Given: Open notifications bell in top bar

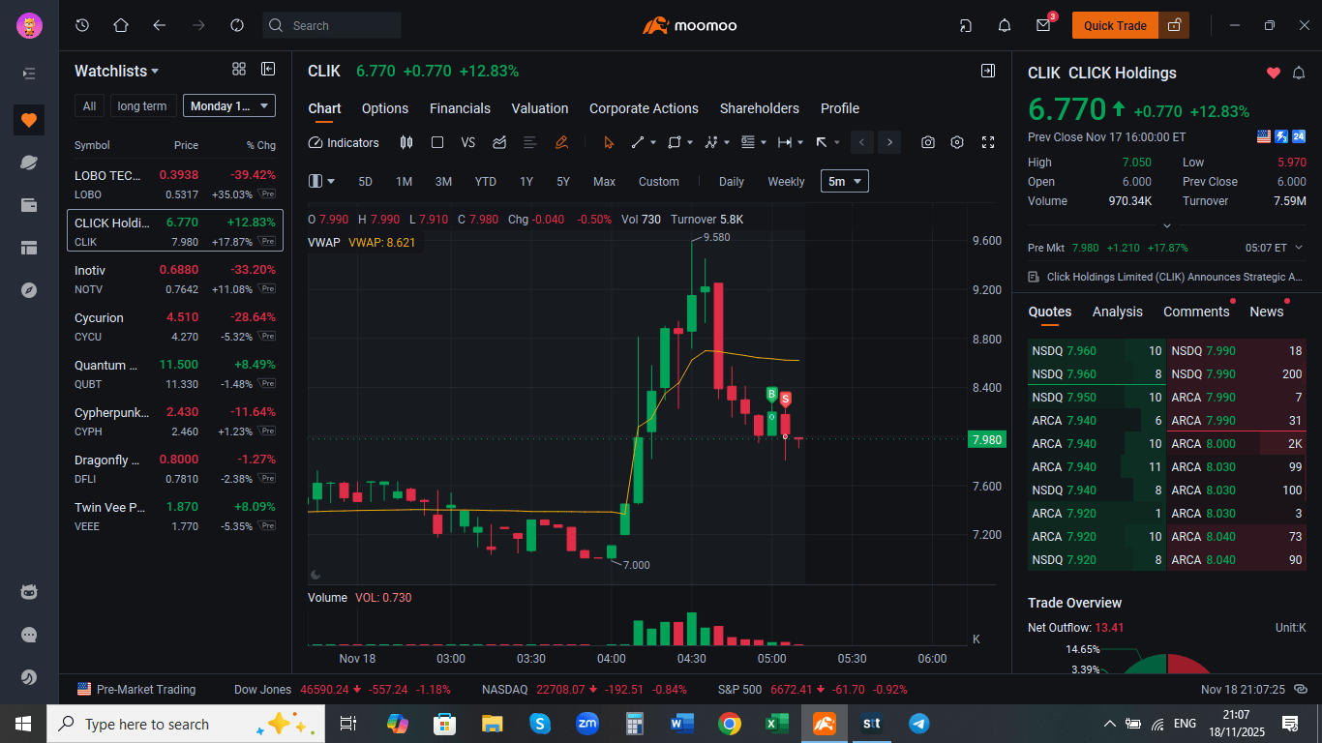Looking at the screenshot, I should [1005, 25].
